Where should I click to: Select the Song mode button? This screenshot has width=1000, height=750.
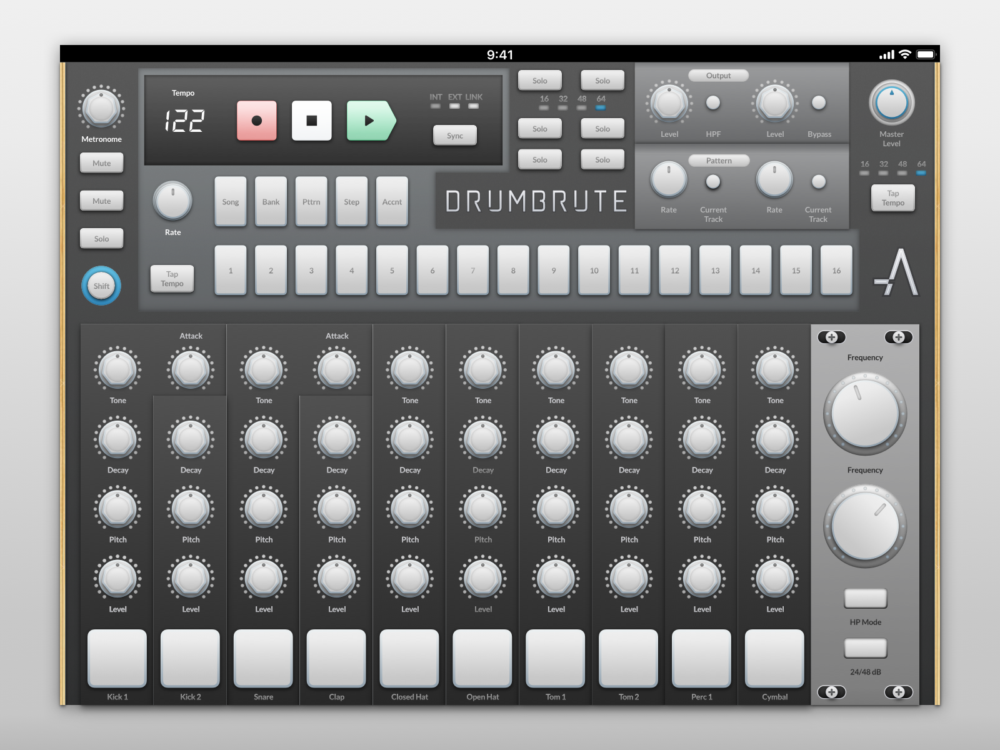click(231, 201)
